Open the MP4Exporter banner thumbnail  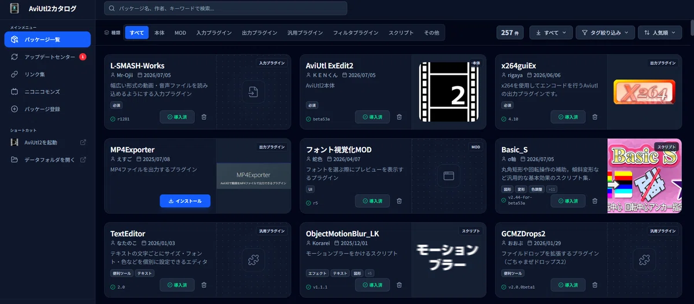point(253,175)
